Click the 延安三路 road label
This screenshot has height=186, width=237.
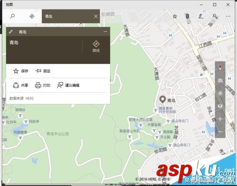point(202,63)
